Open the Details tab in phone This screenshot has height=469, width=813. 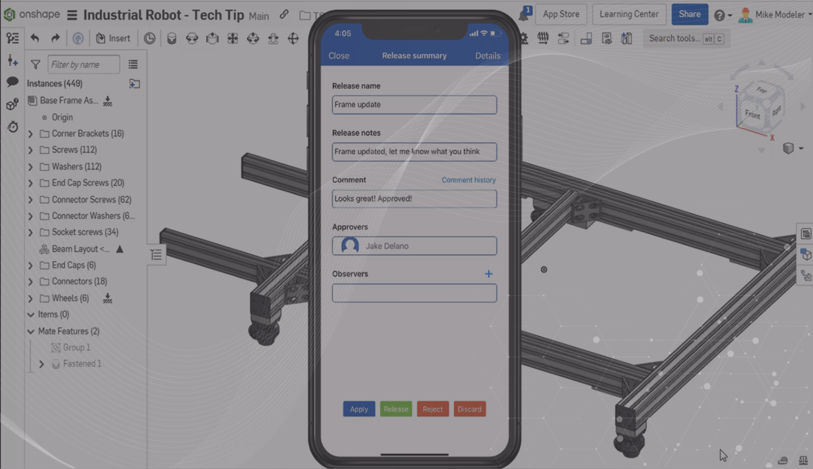point(487,56)
